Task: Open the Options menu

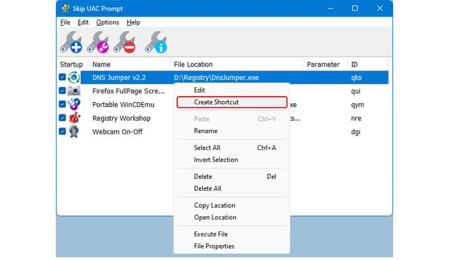Action: pos(107,23)
